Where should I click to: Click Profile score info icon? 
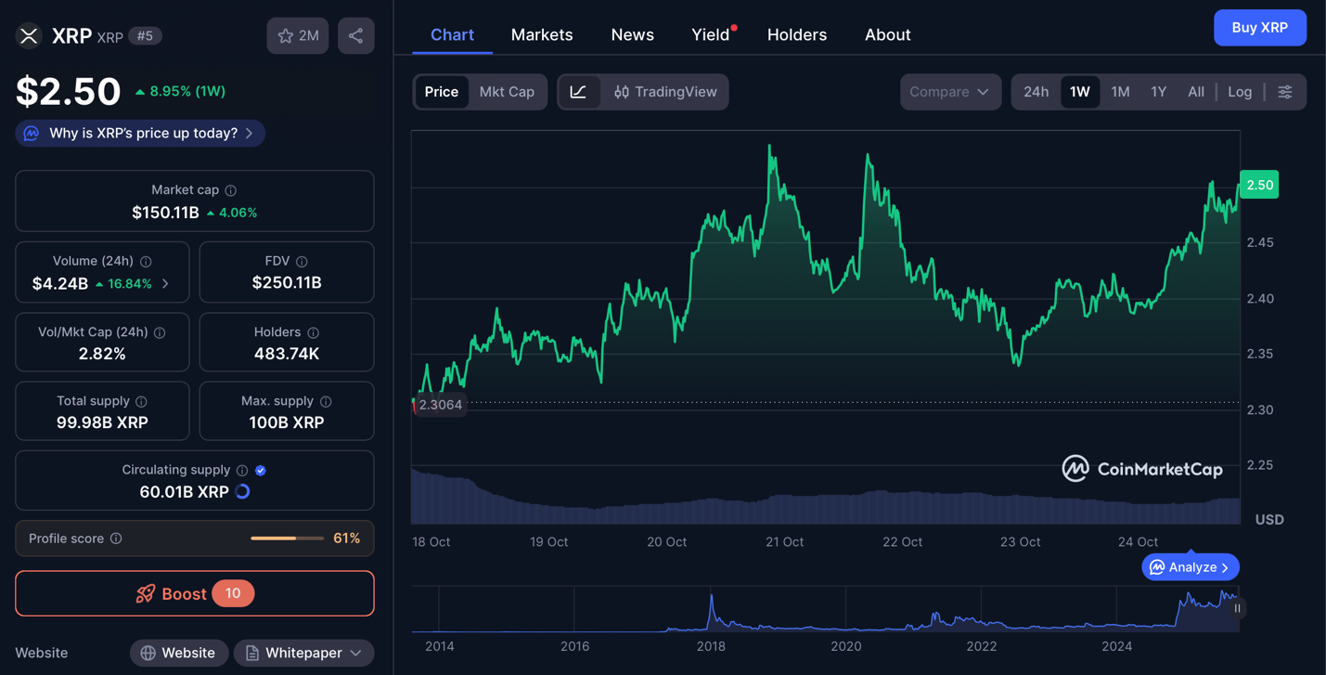(116, 539)
